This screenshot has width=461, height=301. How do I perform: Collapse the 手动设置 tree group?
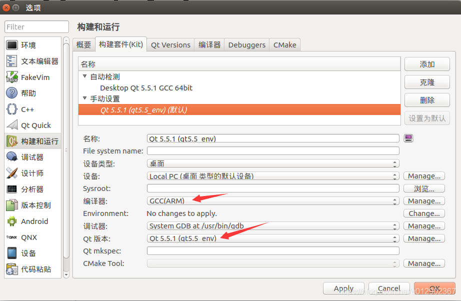tap(85, 98)
